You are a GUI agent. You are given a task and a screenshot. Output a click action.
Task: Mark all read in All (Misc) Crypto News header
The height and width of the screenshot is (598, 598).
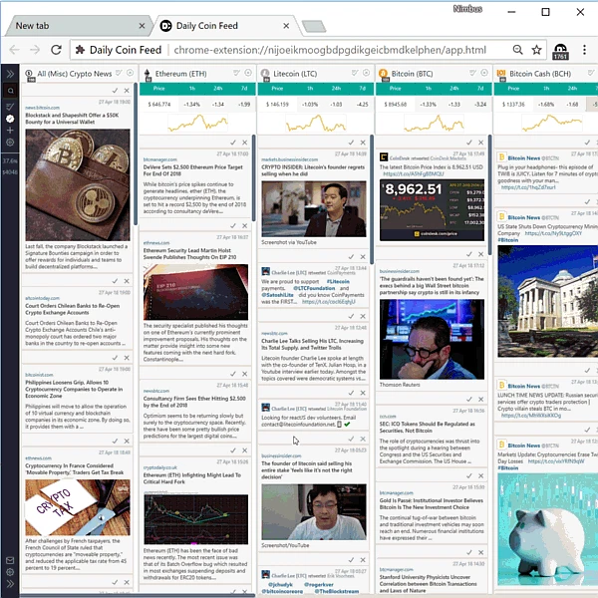[119, 73]
